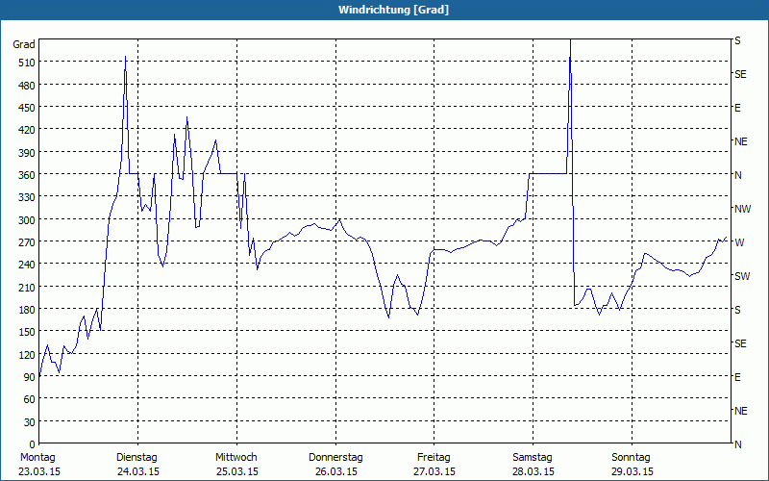Click the 360 axis value

(27, 175)
